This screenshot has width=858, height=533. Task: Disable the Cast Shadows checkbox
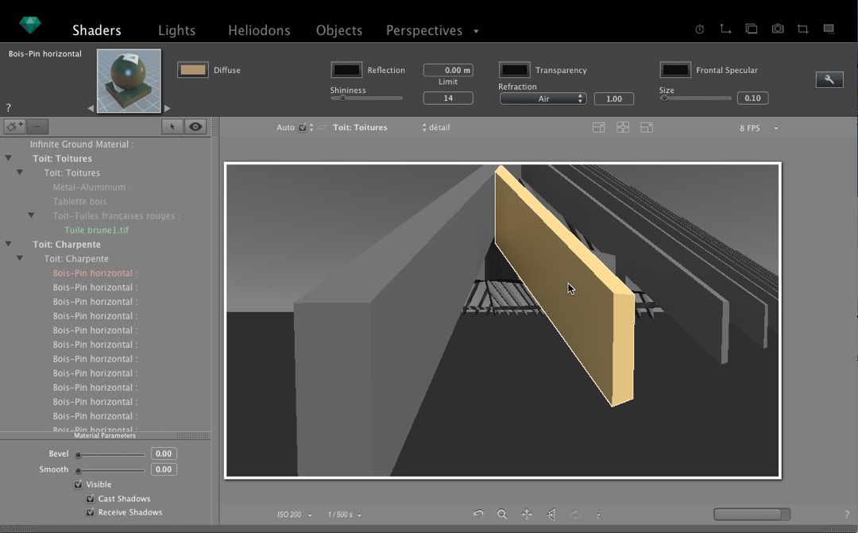pyautogui.click(x=90, y=499)
